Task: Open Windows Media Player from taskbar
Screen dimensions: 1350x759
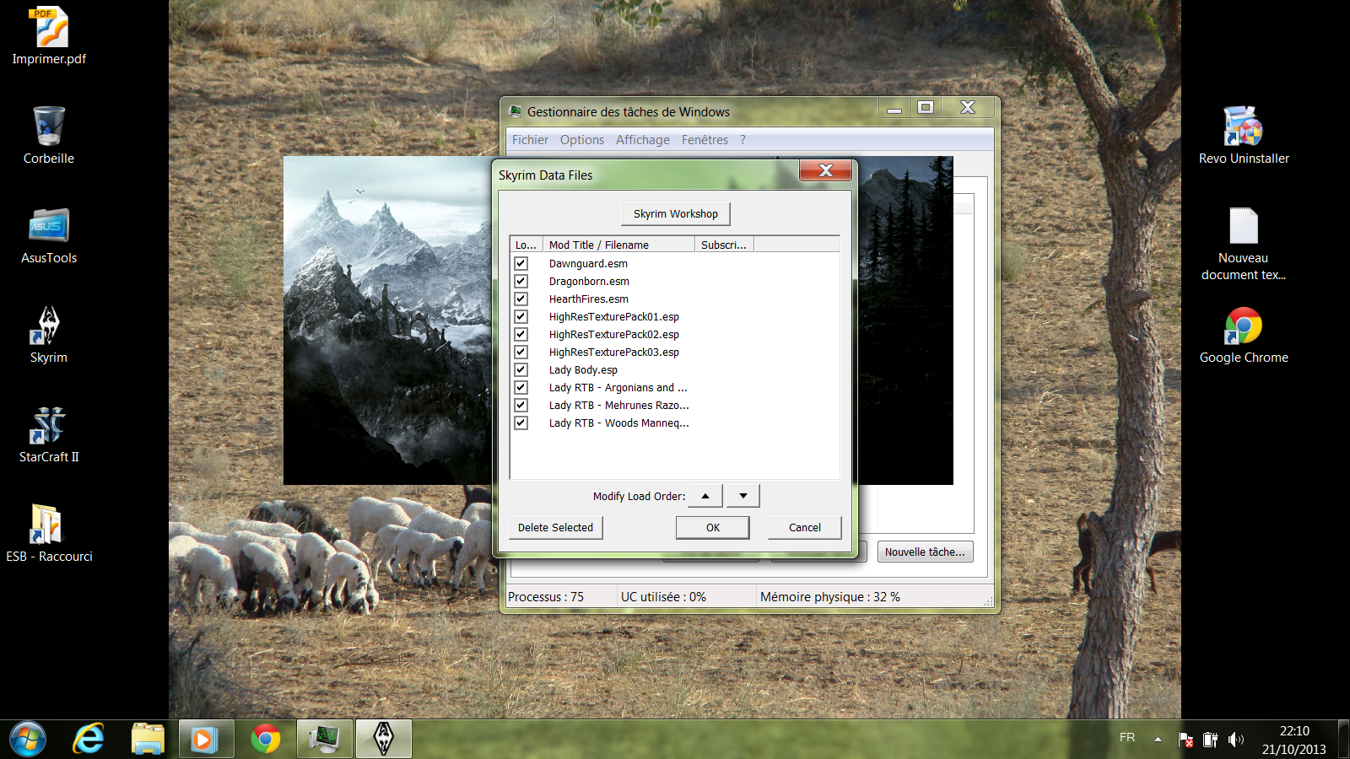Action: pyautogui.click(x=207, y=740)
